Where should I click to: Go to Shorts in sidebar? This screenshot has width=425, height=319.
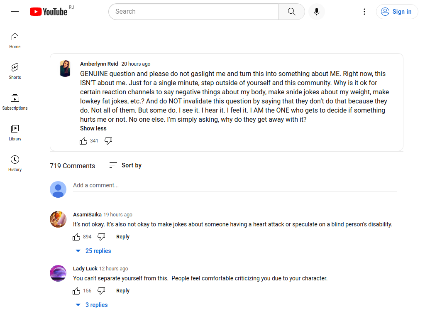[x=15, y=71]
